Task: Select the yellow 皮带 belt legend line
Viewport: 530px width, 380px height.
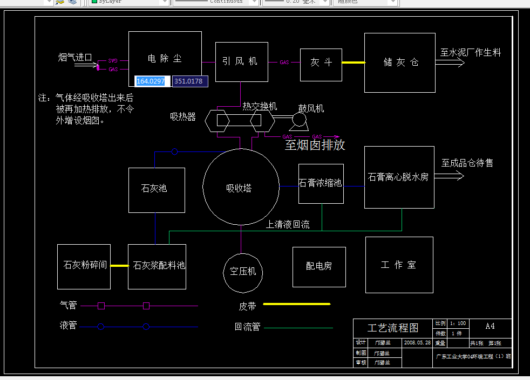Action: tap(296, 304)
